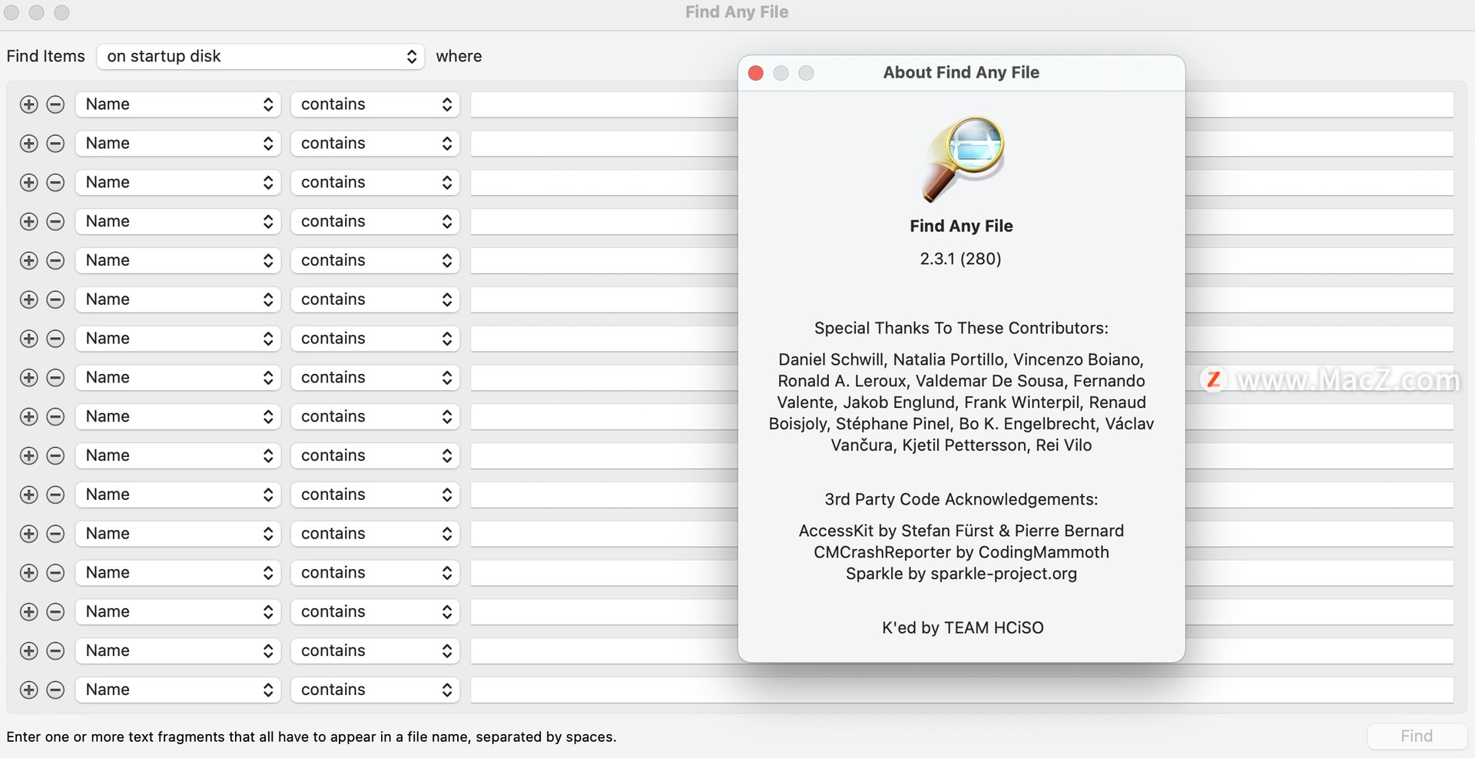Remove the tenth criterion row

(55, 455)
